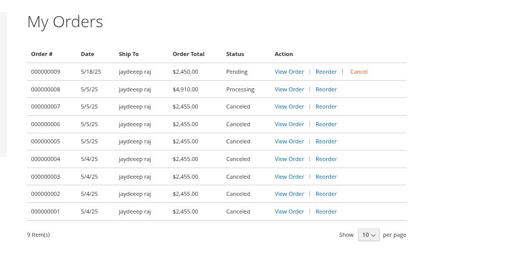View Order for order 000000009
Screen dimensions: 507x263
click(289, 72)
